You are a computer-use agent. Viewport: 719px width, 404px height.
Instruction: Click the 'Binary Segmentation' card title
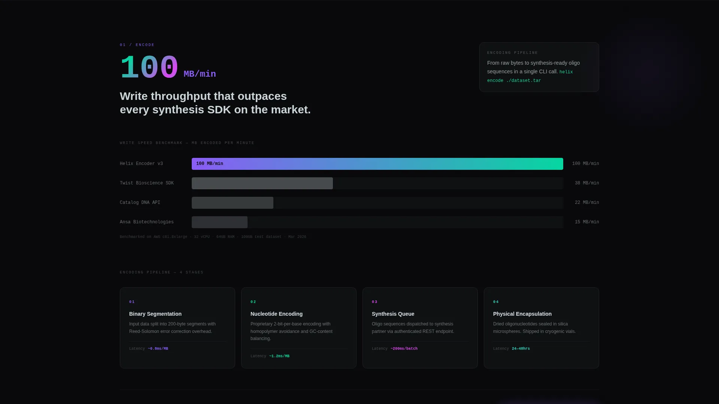(155, 314)
